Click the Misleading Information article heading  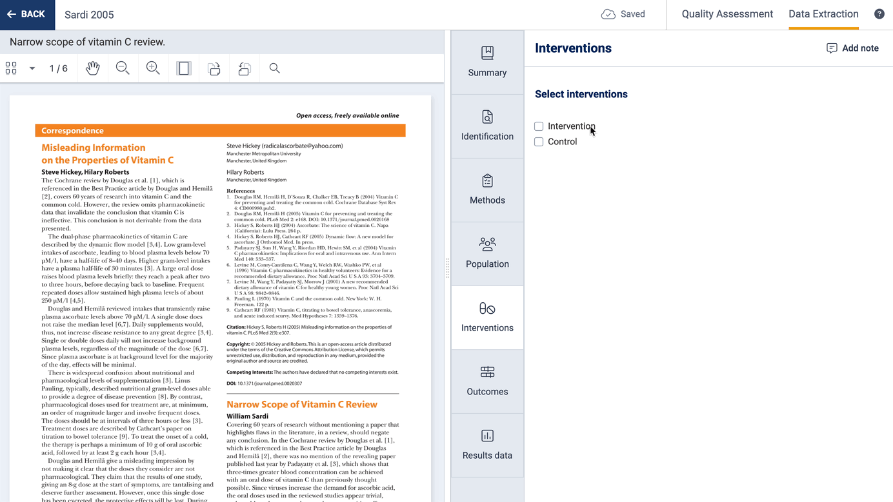[x=108, y=154]
